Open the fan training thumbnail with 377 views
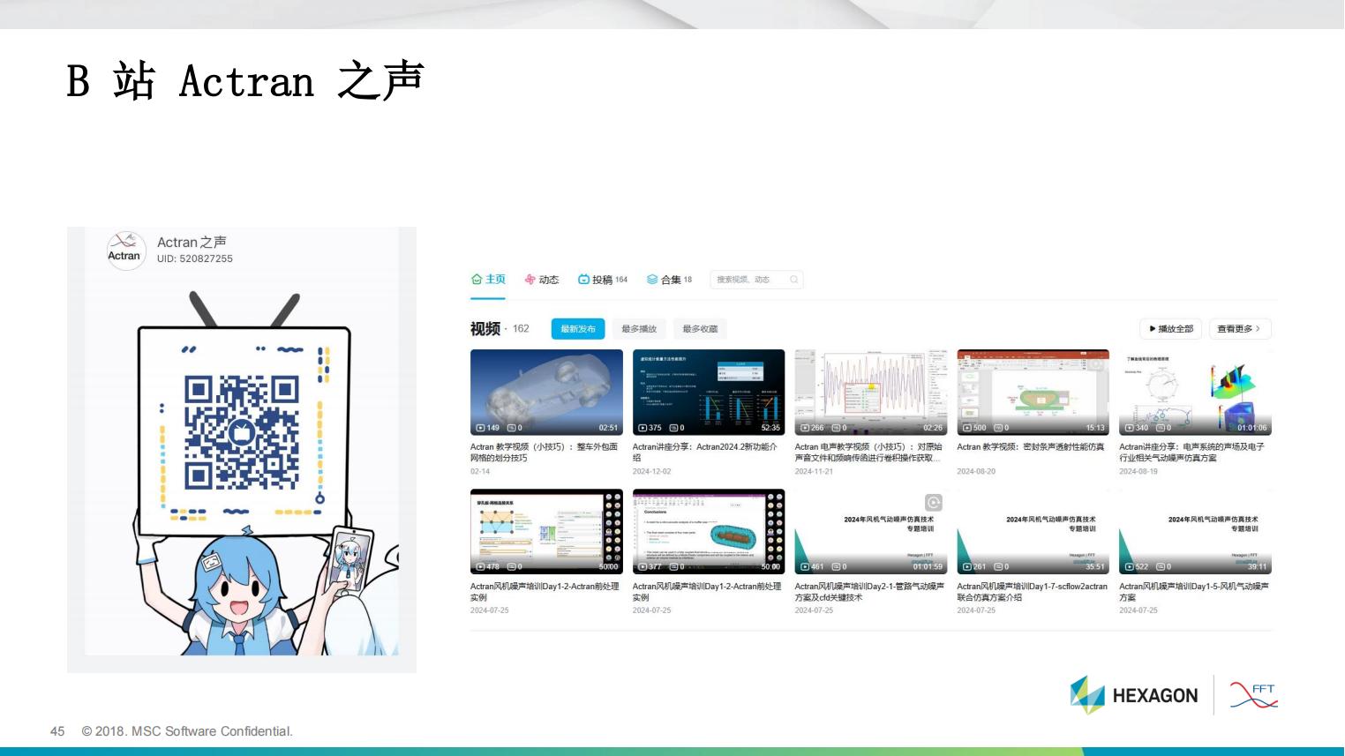The image size is (1345, 756). [709, 532]
